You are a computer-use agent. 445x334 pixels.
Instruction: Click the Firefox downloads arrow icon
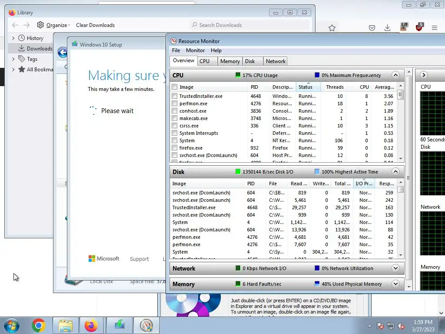(387, 27)
